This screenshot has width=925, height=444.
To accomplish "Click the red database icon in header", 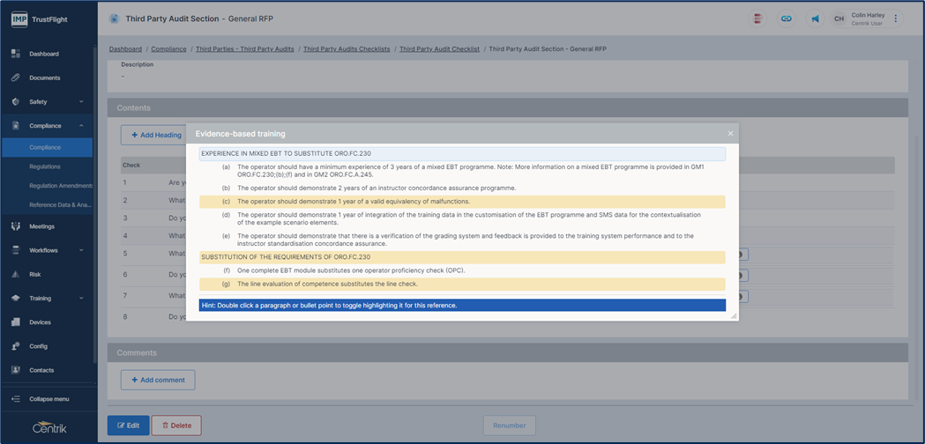I will coord(757,18).
